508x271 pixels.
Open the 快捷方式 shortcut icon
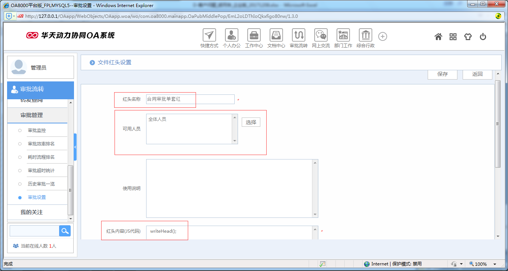[209, 36]
